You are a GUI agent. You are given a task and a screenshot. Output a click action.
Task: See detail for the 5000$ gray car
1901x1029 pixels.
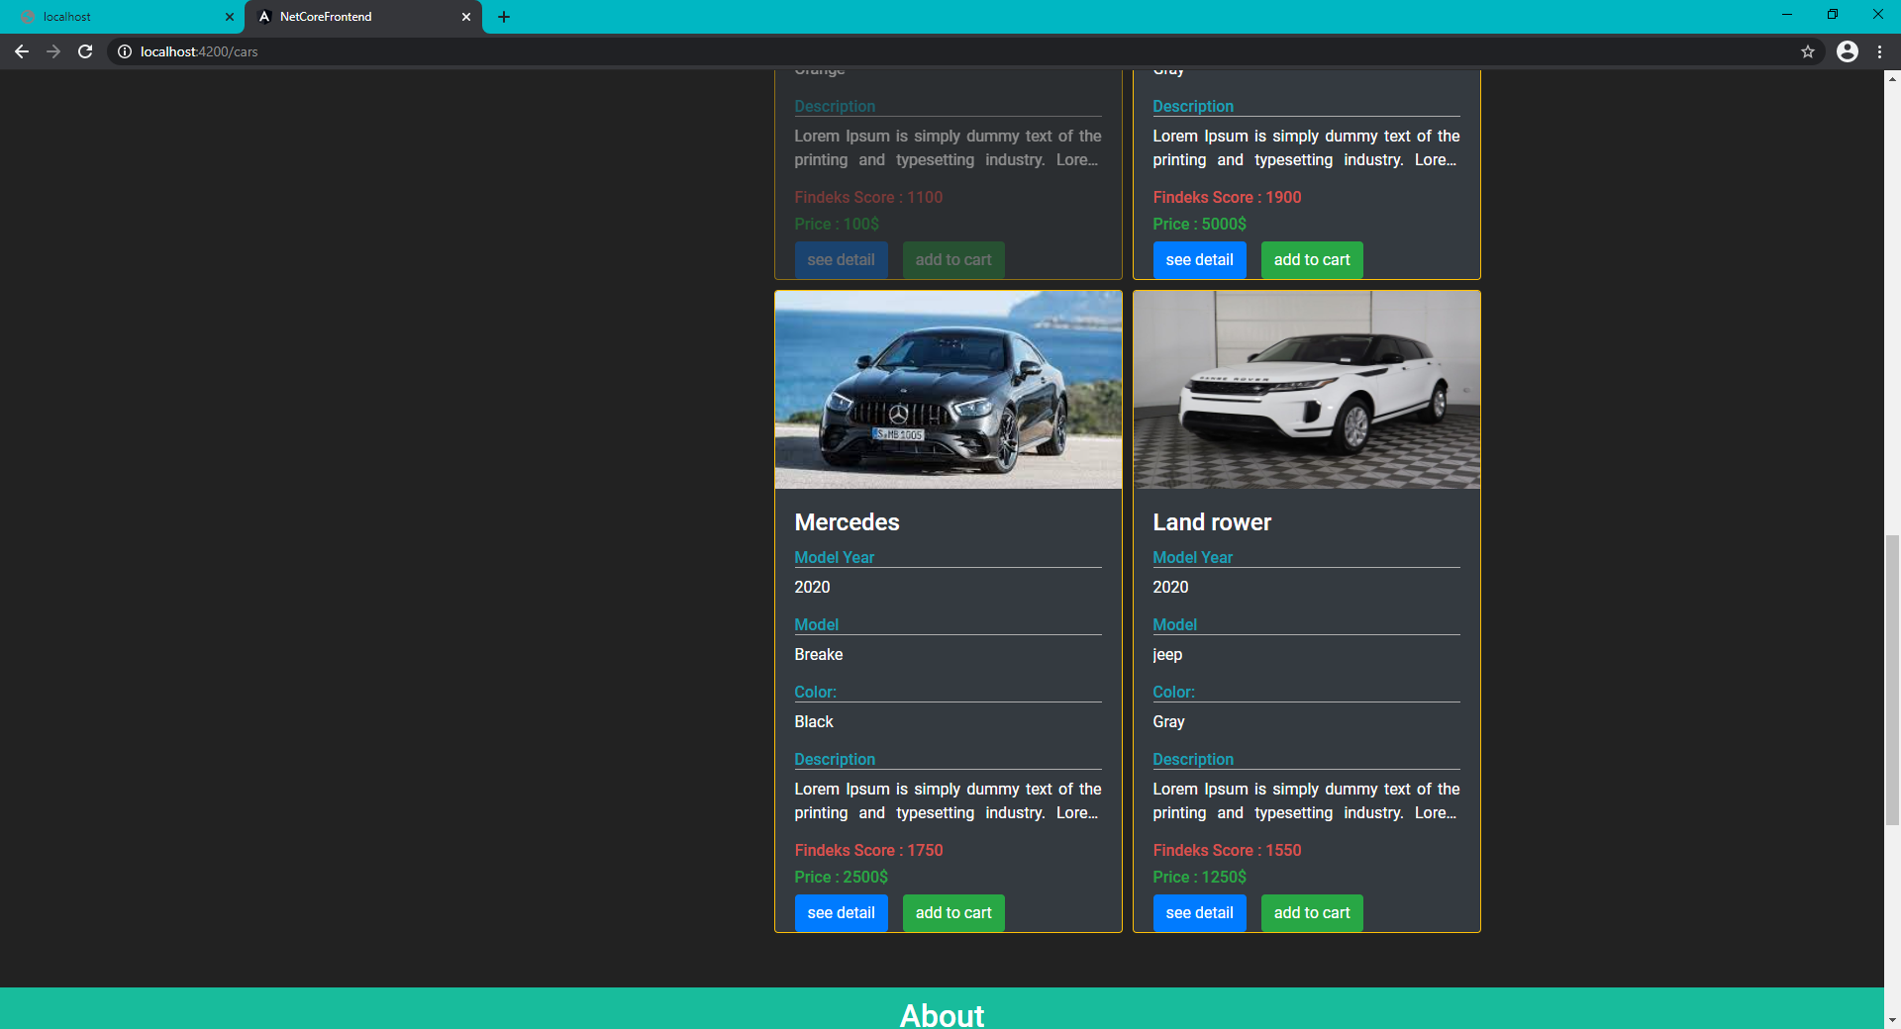click(x=1199, y=260)
